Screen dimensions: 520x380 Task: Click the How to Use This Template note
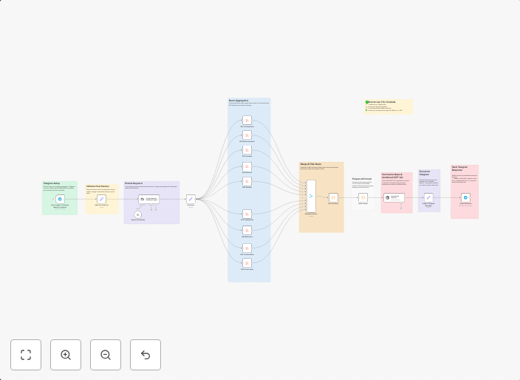[389, 106]
